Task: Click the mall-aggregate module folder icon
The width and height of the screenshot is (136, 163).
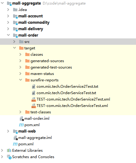Action: click(9, 3)
